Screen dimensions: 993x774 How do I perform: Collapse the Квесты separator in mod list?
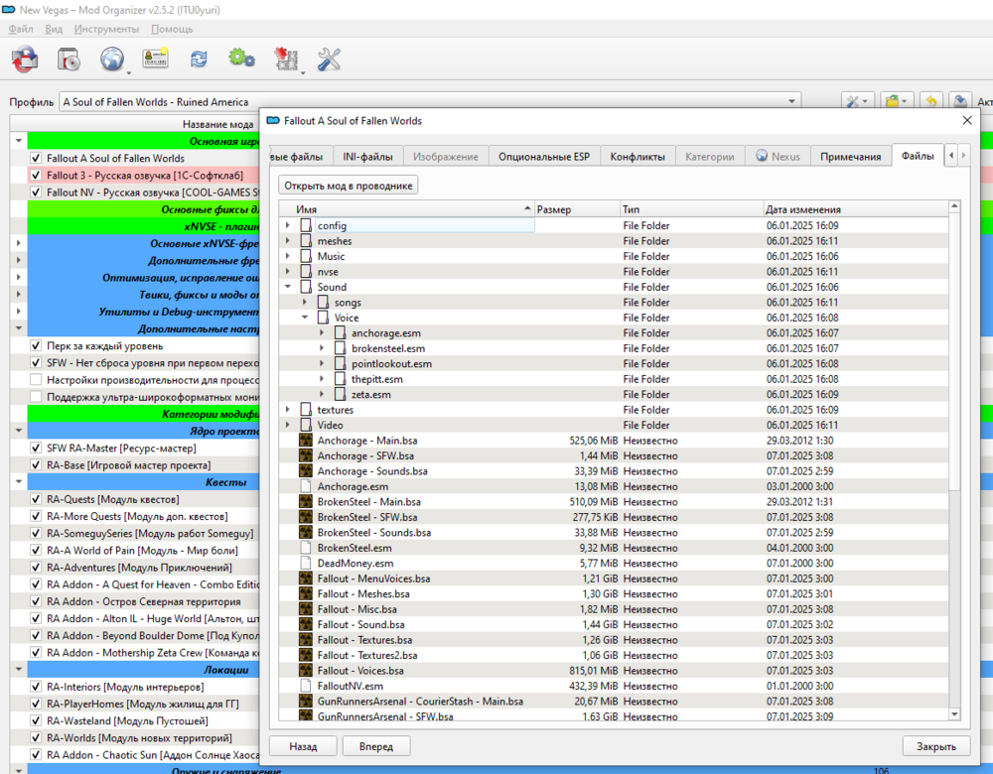[18, 481]
